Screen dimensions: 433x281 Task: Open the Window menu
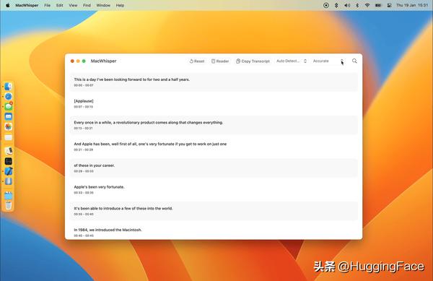(103, 5)
